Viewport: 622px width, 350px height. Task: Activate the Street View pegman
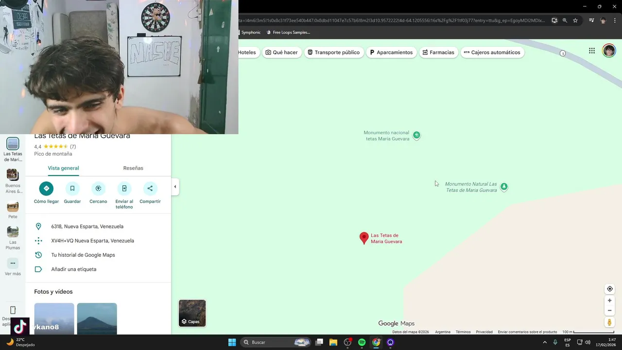tap(609, 322)
